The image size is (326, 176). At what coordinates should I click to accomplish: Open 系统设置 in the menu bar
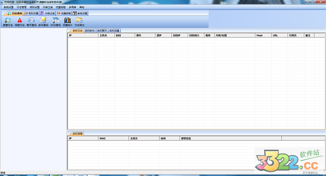coord(9,7)
